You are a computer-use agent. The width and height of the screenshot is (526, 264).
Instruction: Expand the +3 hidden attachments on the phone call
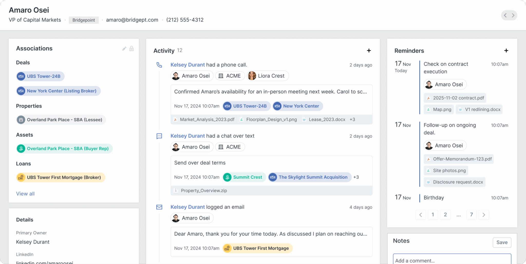pos(352,119)
